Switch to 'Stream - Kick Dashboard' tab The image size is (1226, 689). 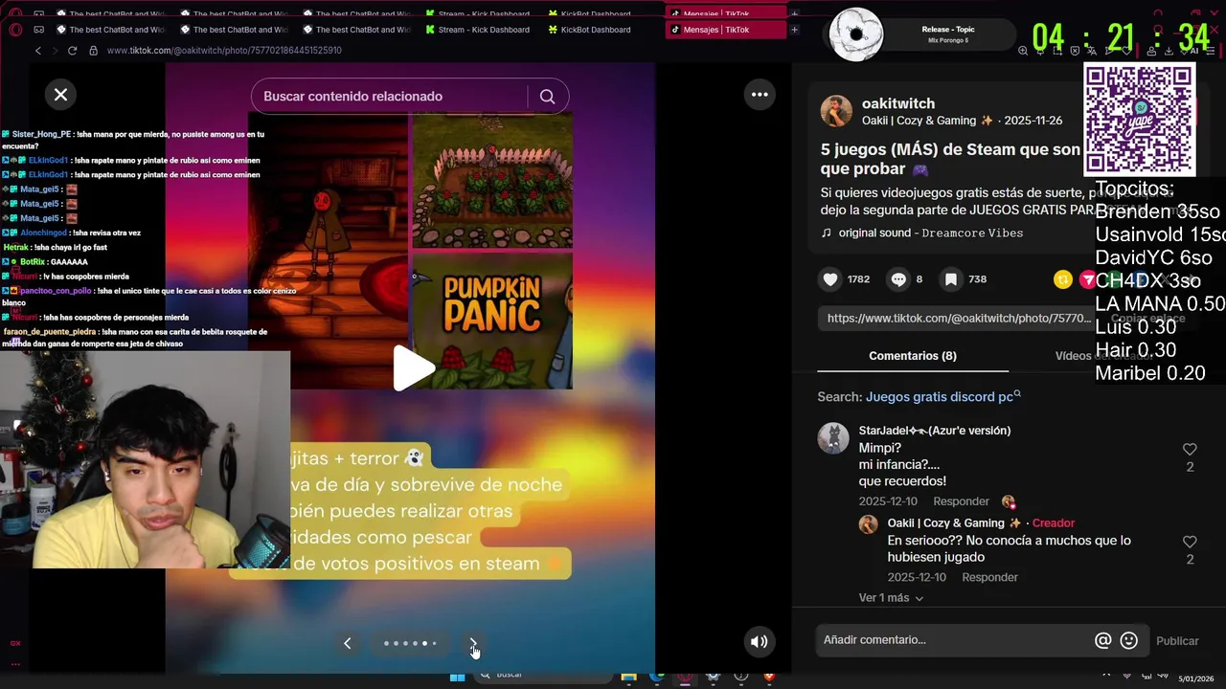tap(476, 30)
